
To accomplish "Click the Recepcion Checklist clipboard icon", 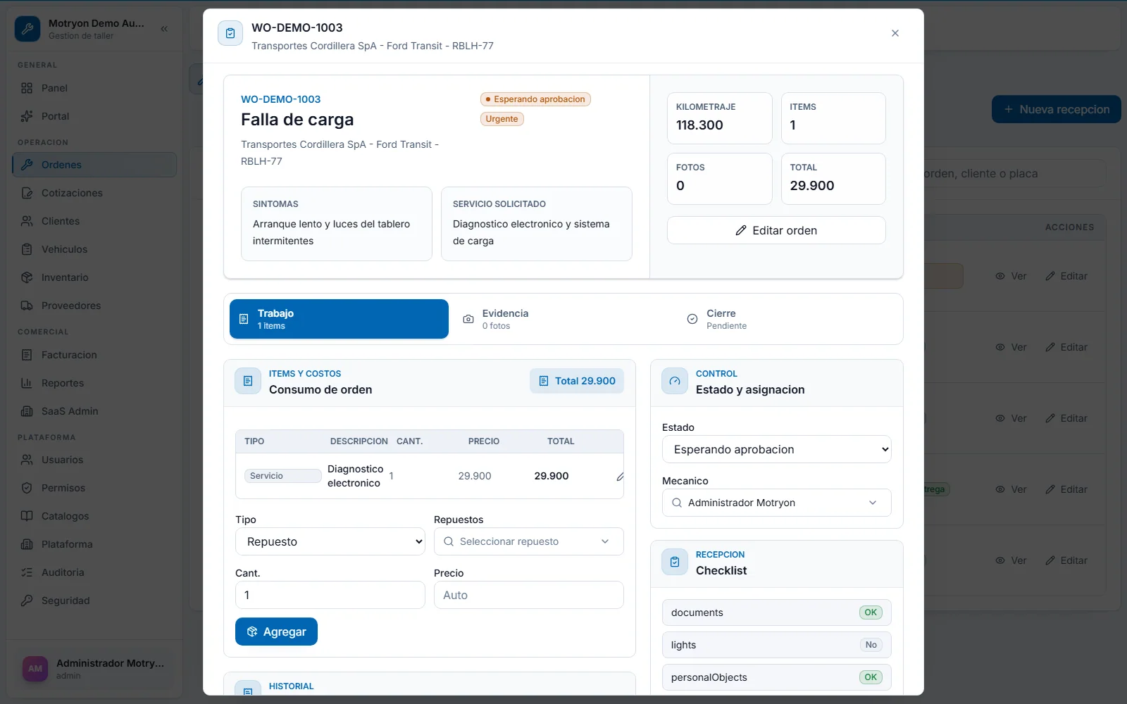I will coord(675,562).
